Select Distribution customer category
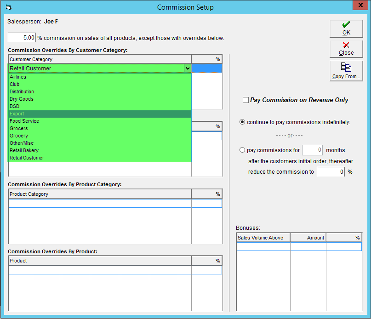 pos(100,91)
